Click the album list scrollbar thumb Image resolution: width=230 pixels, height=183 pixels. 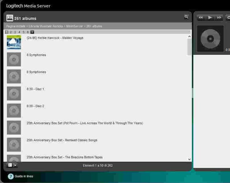(x=189, y=47)
